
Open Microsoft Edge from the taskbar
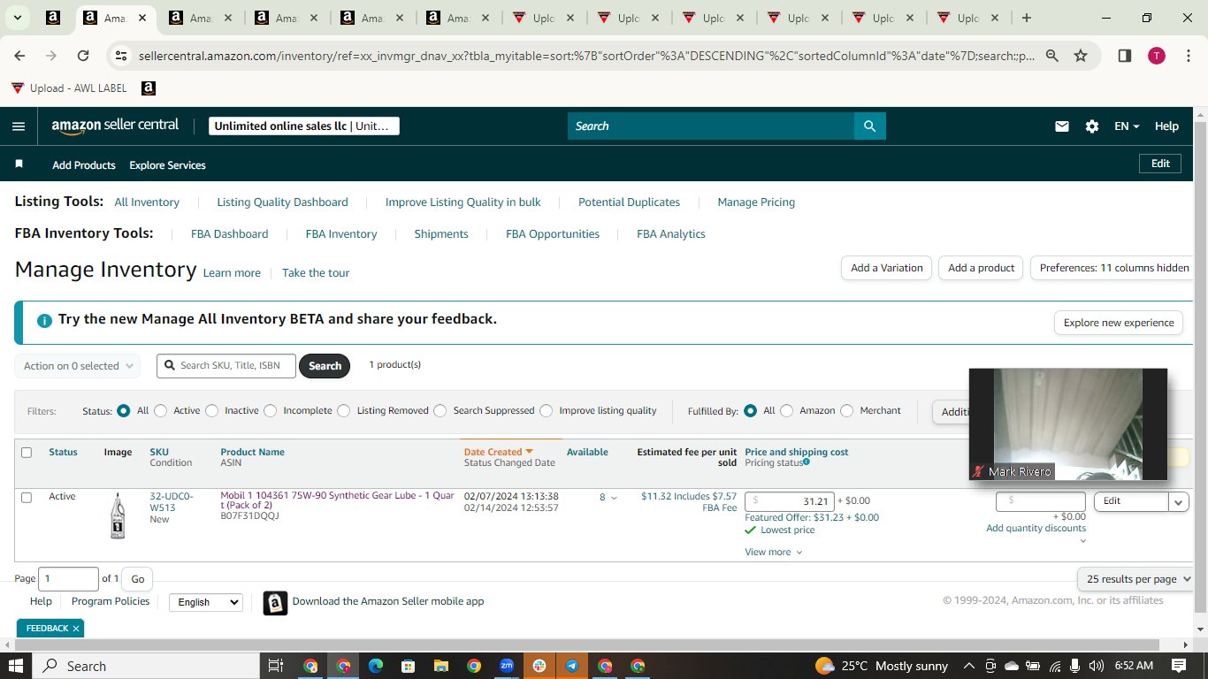click(375, 666)
